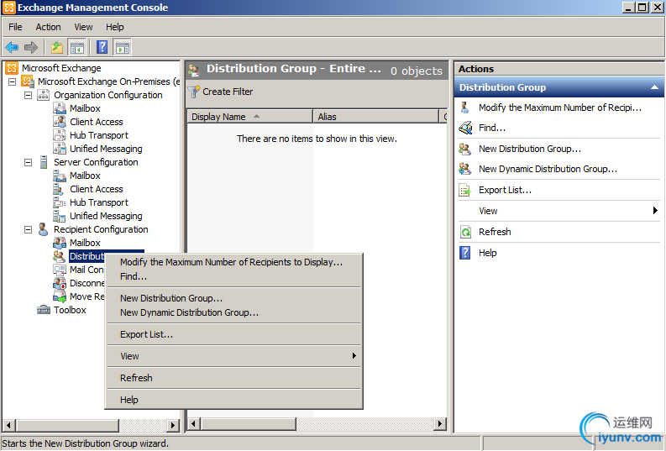Viewport: 666px width, 451px height.
Task: Choose New Dynamic Distribution Group in context menu
Action: point(234,312)
